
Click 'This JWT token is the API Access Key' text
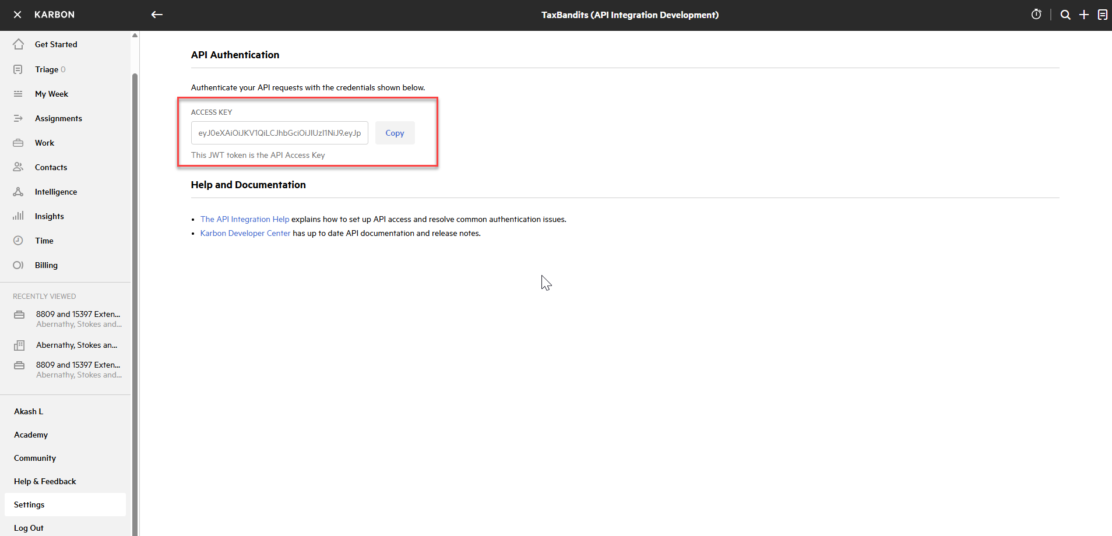tap(258, 155)
